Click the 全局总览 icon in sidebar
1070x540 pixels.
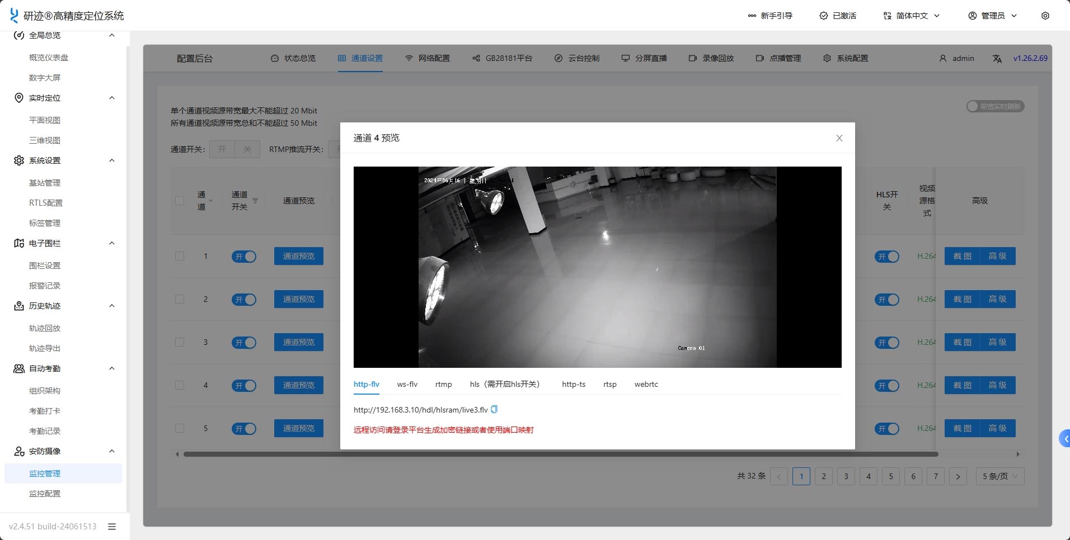(x=18, y=35)
